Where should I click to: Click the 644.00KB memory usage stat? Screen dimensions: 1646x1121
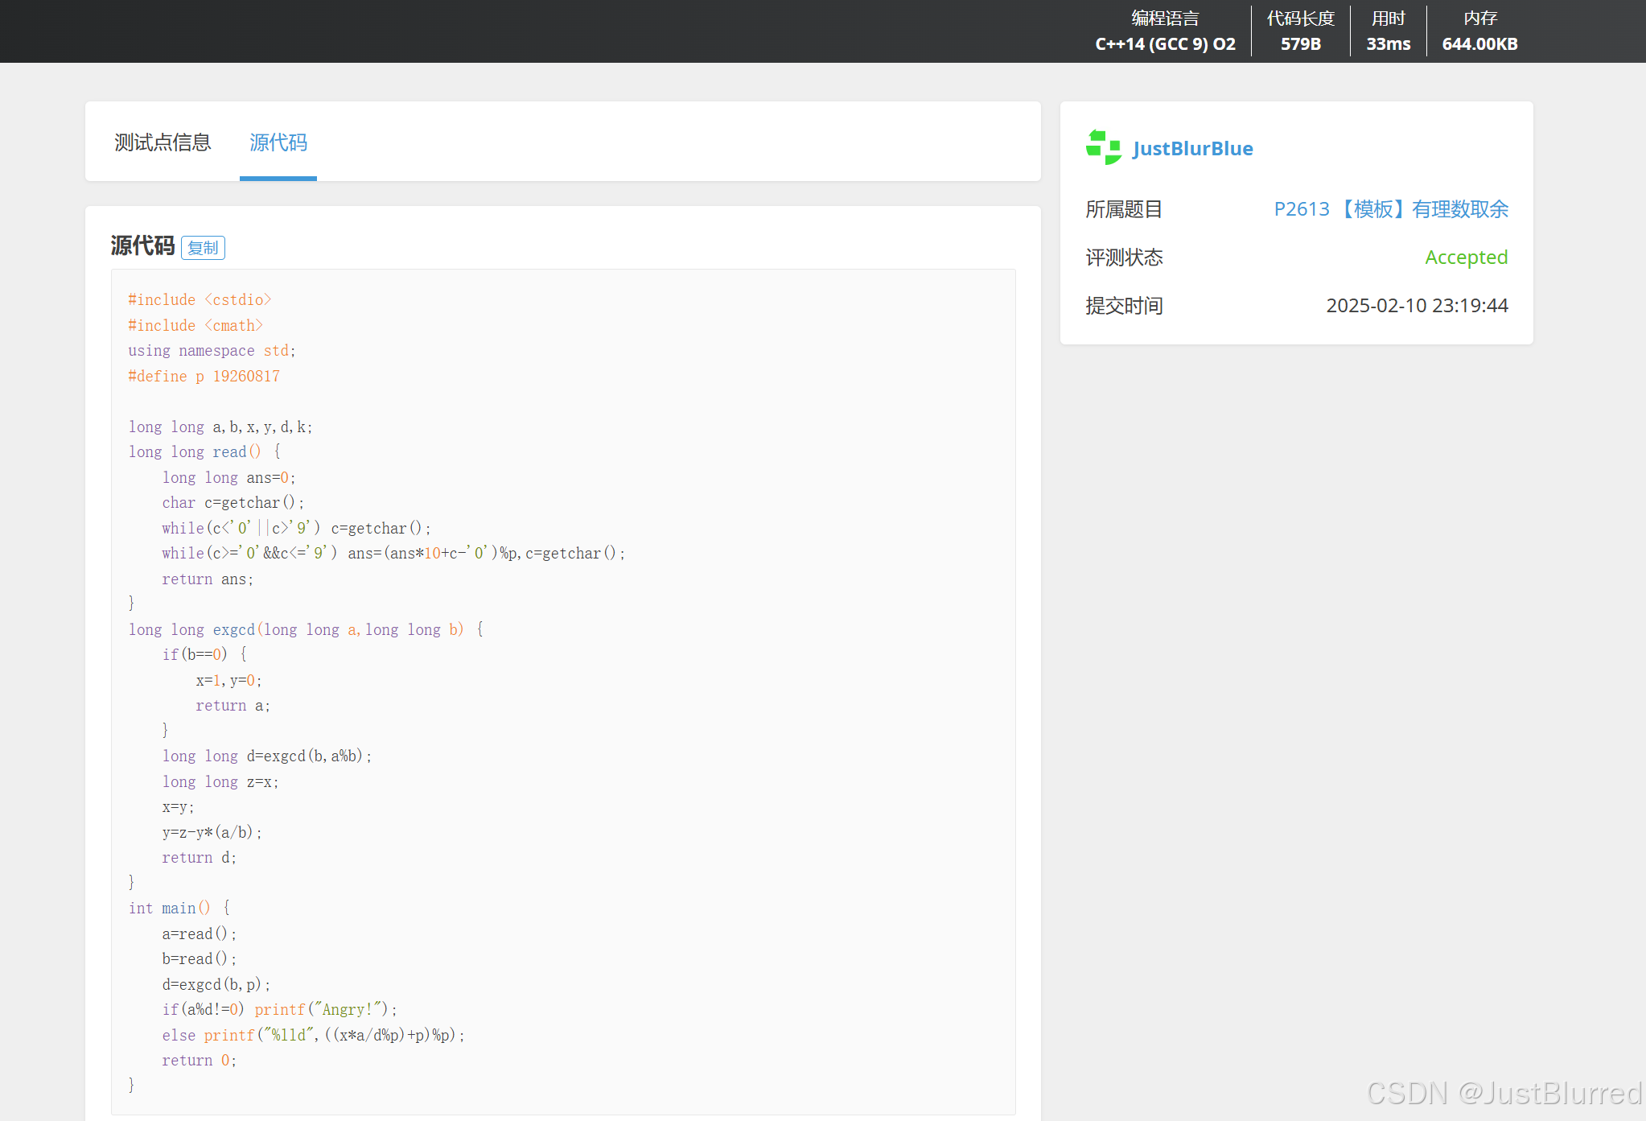pyautogui.click(x=1479, y=43)
